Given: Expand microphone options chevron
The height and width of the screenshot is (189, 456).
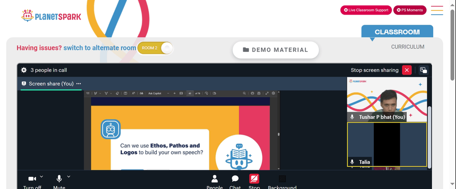Looking at the screenshot, I should coord(69,176).
